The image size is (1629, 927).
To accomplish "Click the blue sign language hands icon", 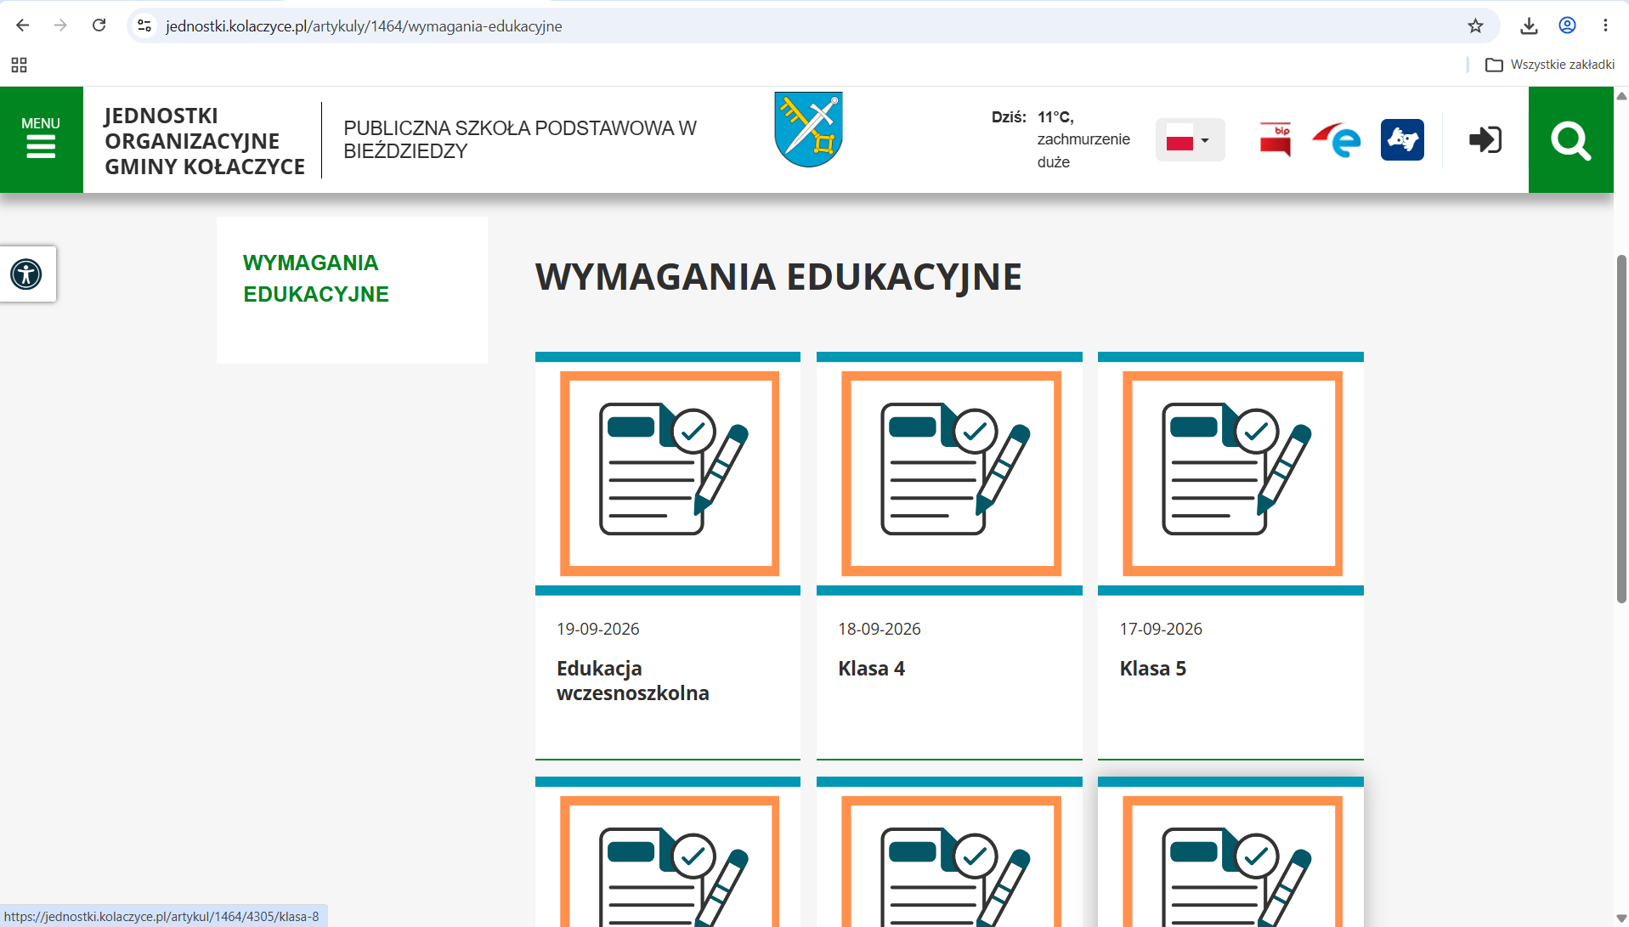I will tap(1402, 139).
